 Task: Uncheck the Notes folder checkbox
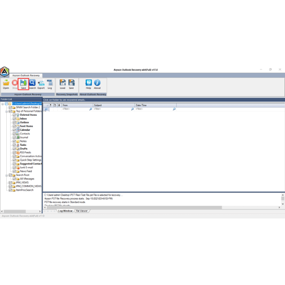(14, 141)
